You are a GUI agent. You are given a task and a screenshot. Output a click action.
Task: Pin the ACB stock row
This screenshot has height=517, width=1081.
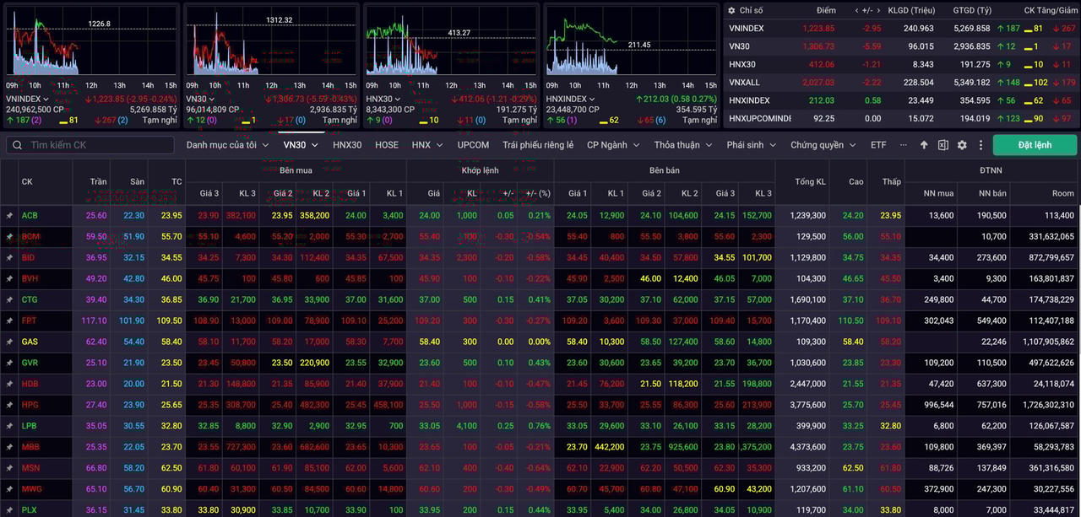(x=9, y=216)
